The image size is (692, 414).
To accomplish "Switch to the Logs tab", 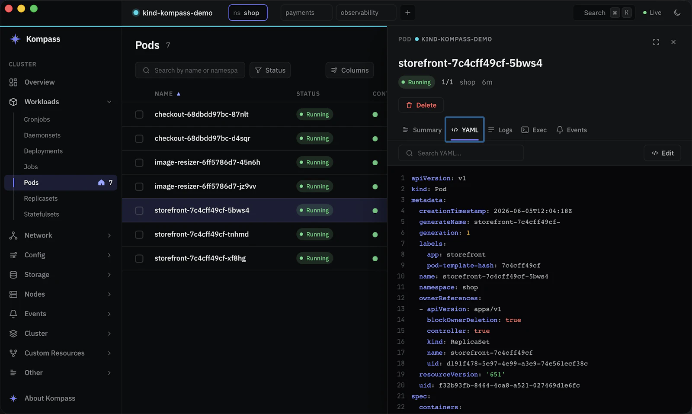I will (500, 130).
